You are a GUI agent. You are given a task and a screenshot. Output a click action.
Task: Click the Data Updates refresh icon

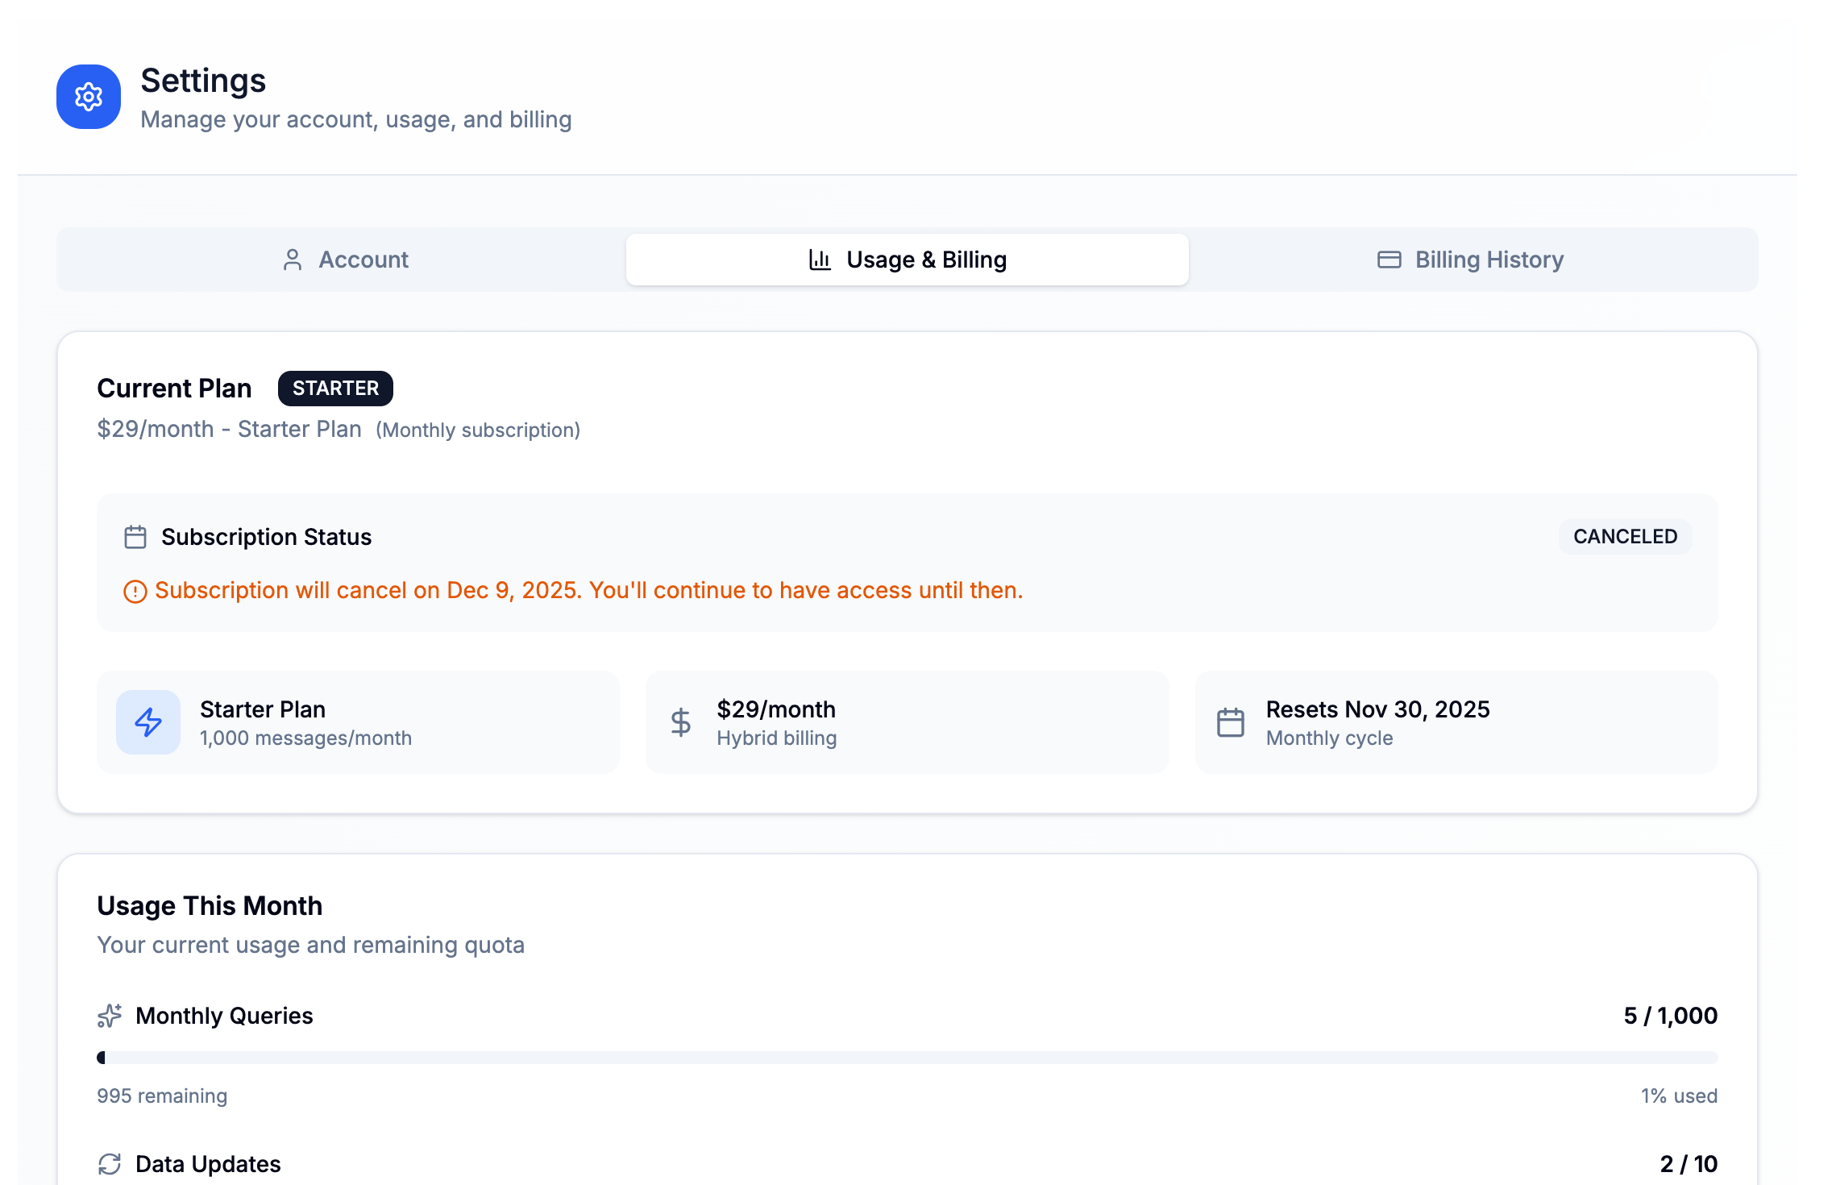coord(110,1163)
